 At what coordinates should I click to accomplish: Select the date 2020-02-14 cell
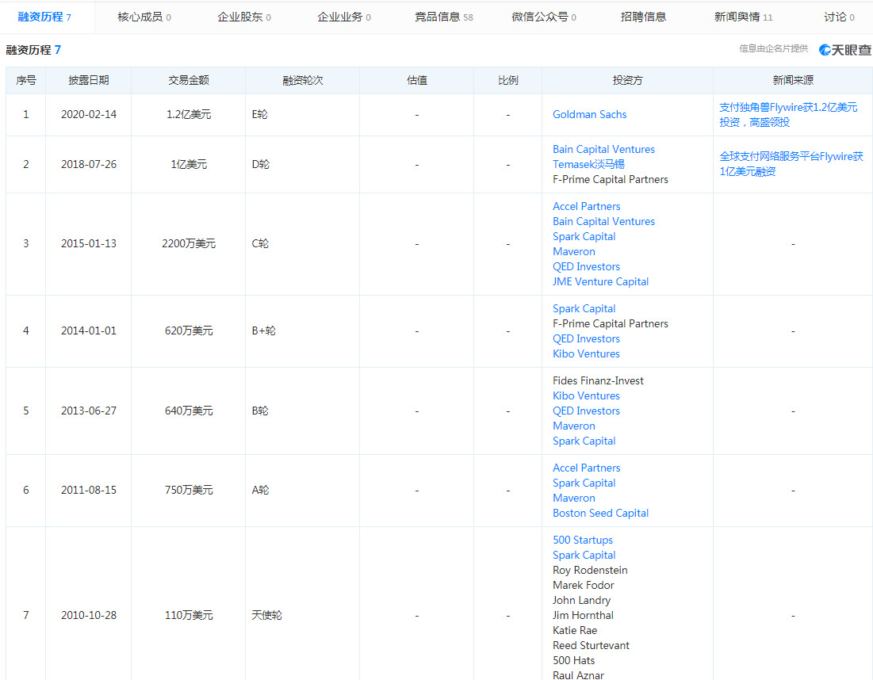coord(89,115)
